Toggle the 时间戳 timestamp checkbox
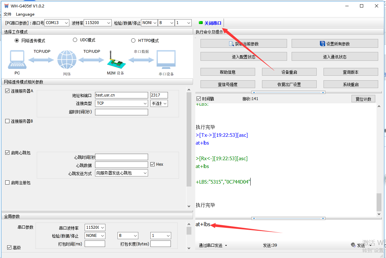 [199, 99]
